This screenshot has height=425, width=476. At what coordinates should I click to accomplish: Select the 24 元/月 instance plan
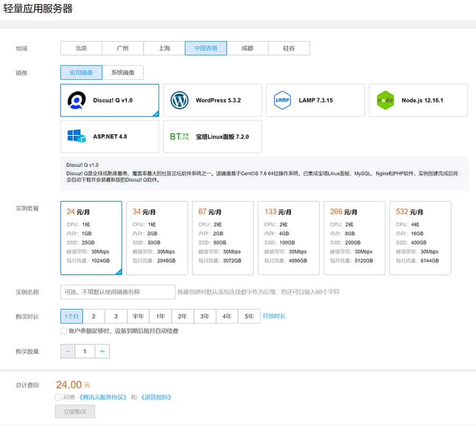click(x=91, y=238)
